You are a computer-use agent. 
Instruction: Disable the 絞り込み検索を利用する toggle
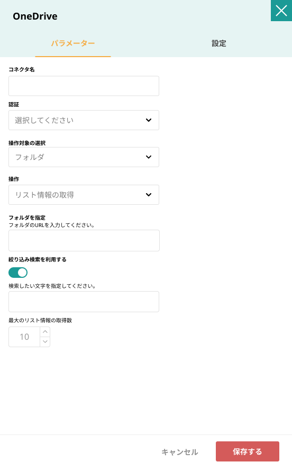(x=18, y=273)
